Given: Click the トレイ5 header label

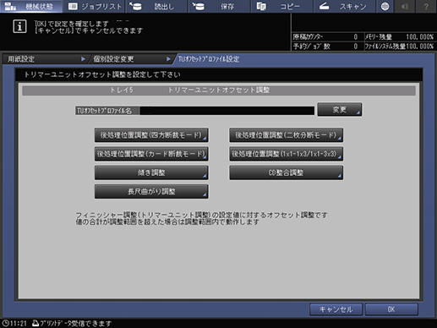Looking at the screenshot, I should 121,90.
